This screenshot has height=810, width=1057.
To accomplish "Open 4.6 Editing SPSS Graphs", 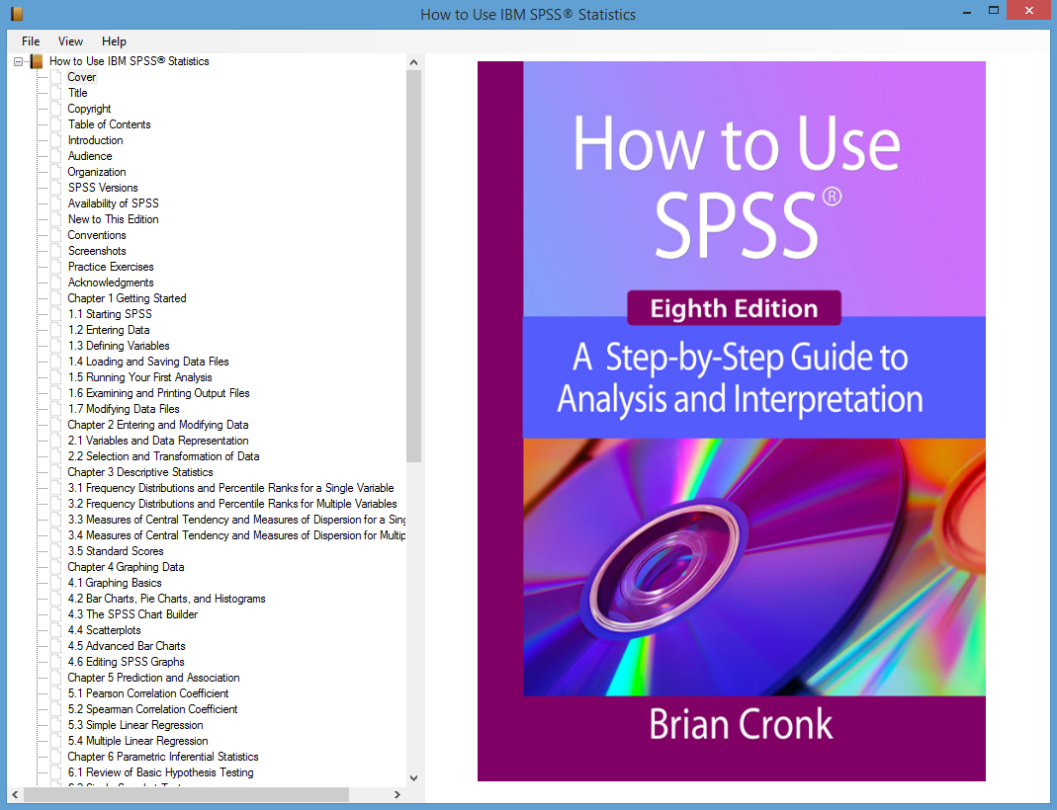I will (x=126, y=662).
